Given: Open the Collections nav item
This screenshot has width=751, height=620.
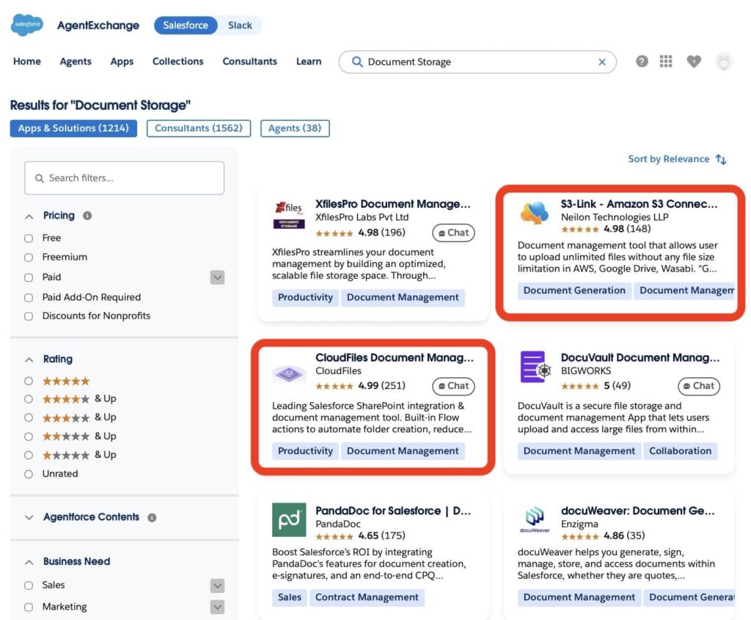Looking at the screenshot, I should point(177,62).
